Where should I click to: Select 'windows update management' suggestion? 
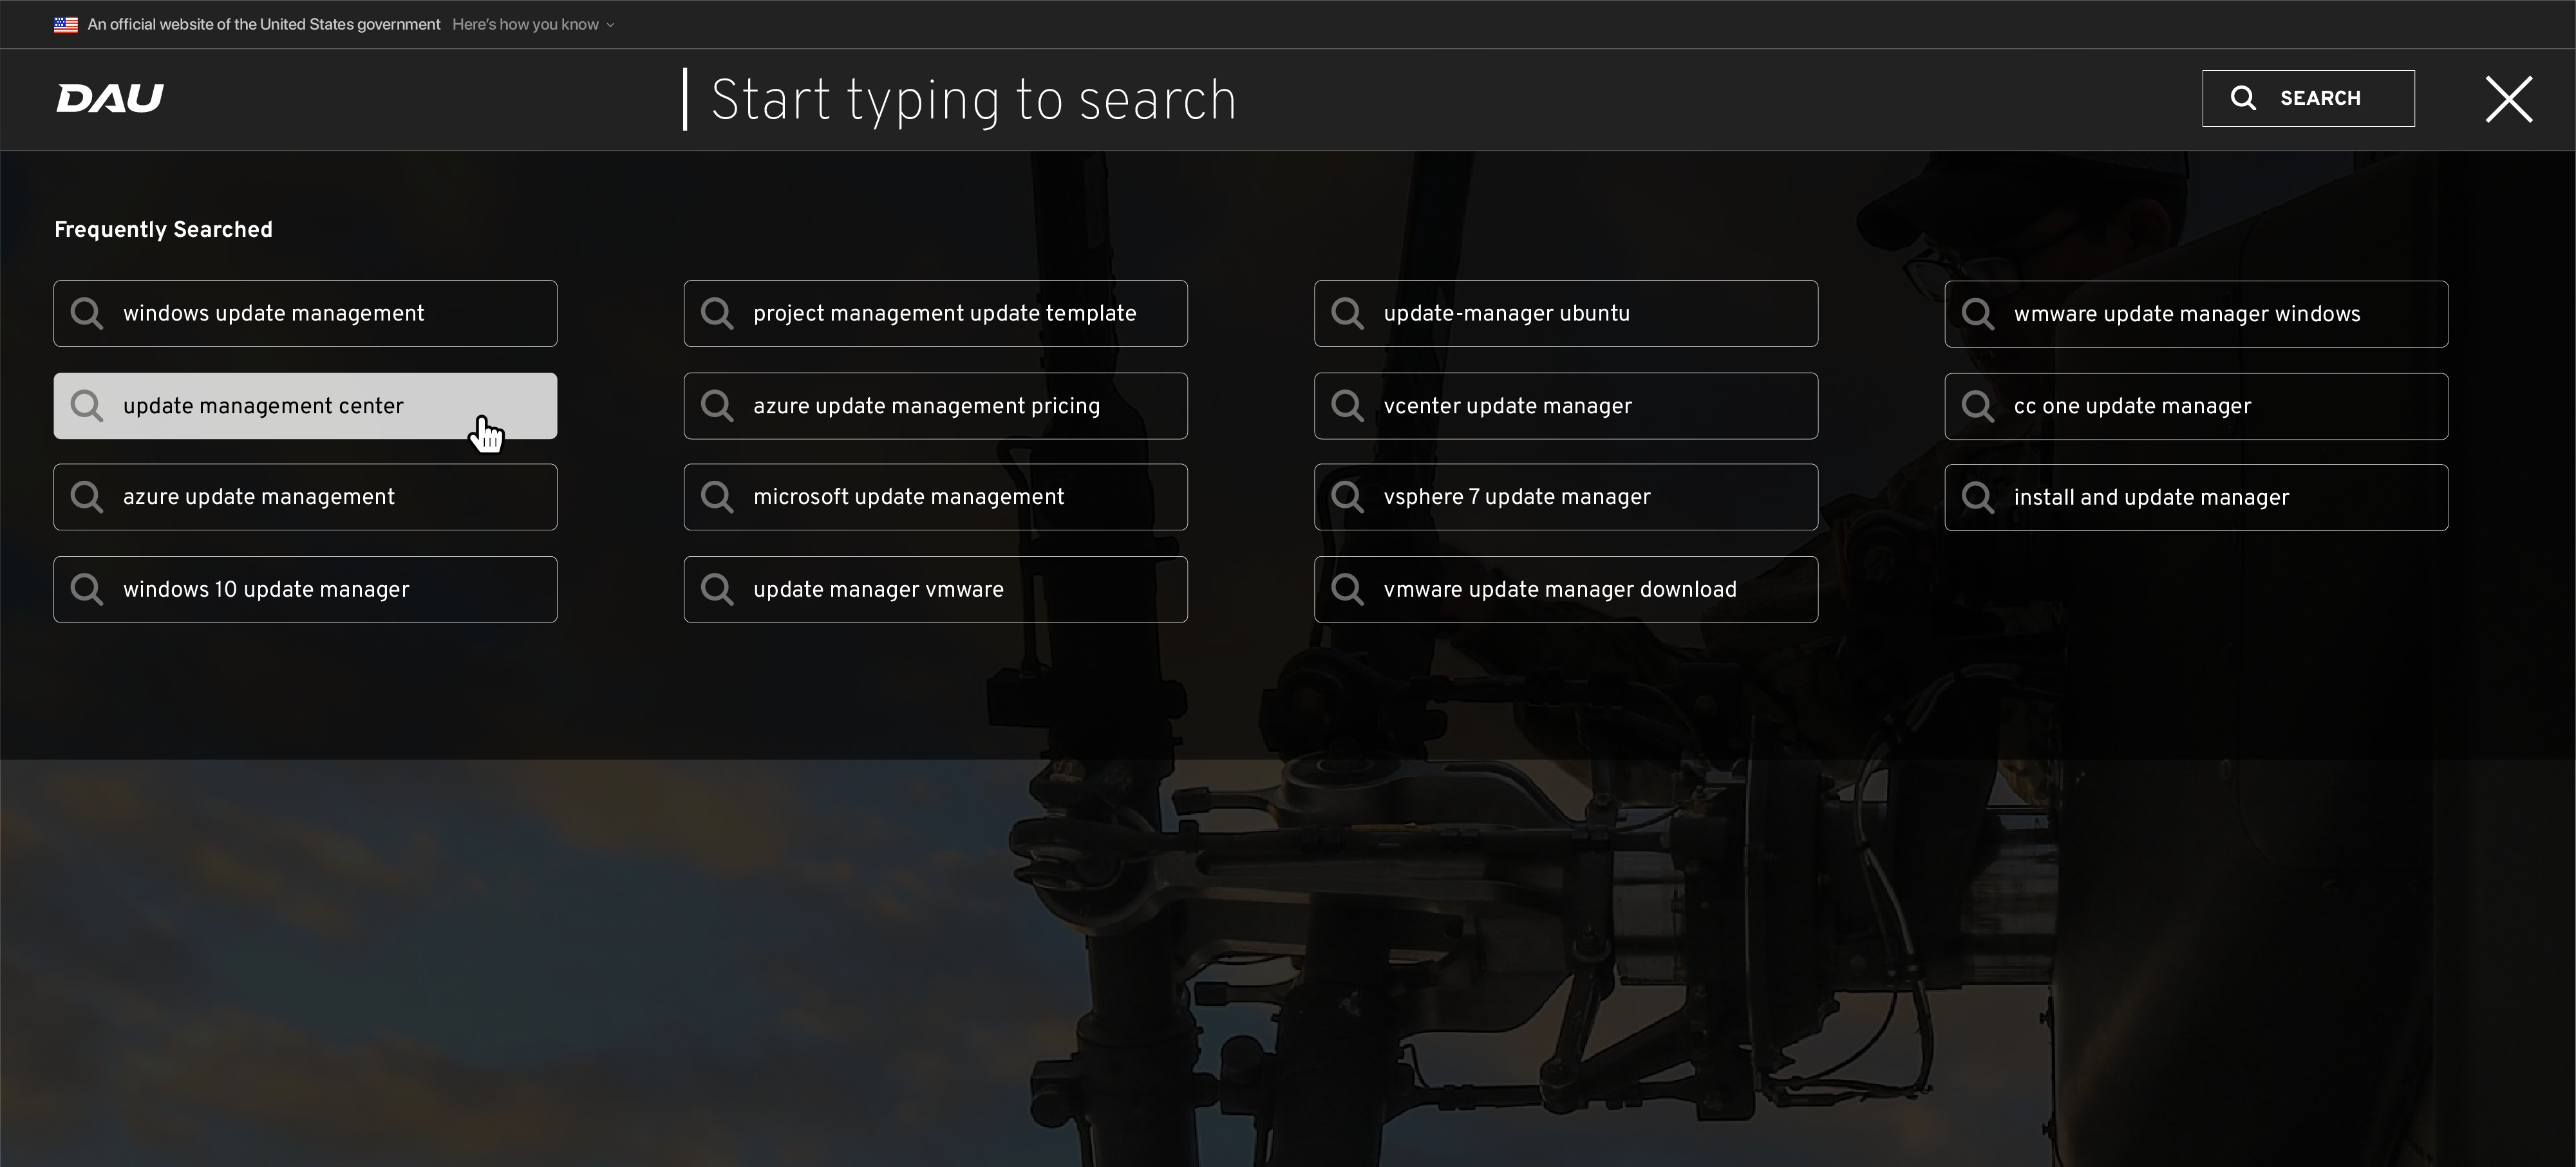pos(305,313)
